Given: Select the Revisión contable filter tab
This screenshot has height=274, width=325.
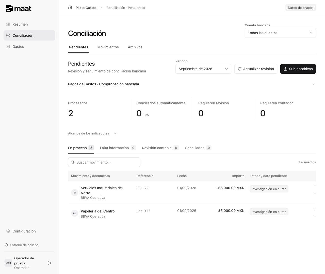Looking at the screenshot, I should (160, 148).
